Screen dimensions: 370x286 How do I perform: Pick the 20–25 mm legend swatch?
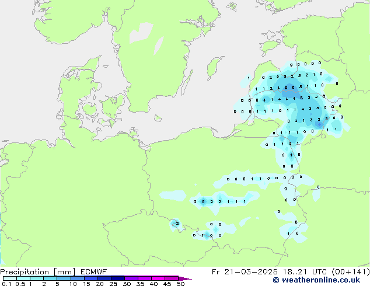point(104,278)
